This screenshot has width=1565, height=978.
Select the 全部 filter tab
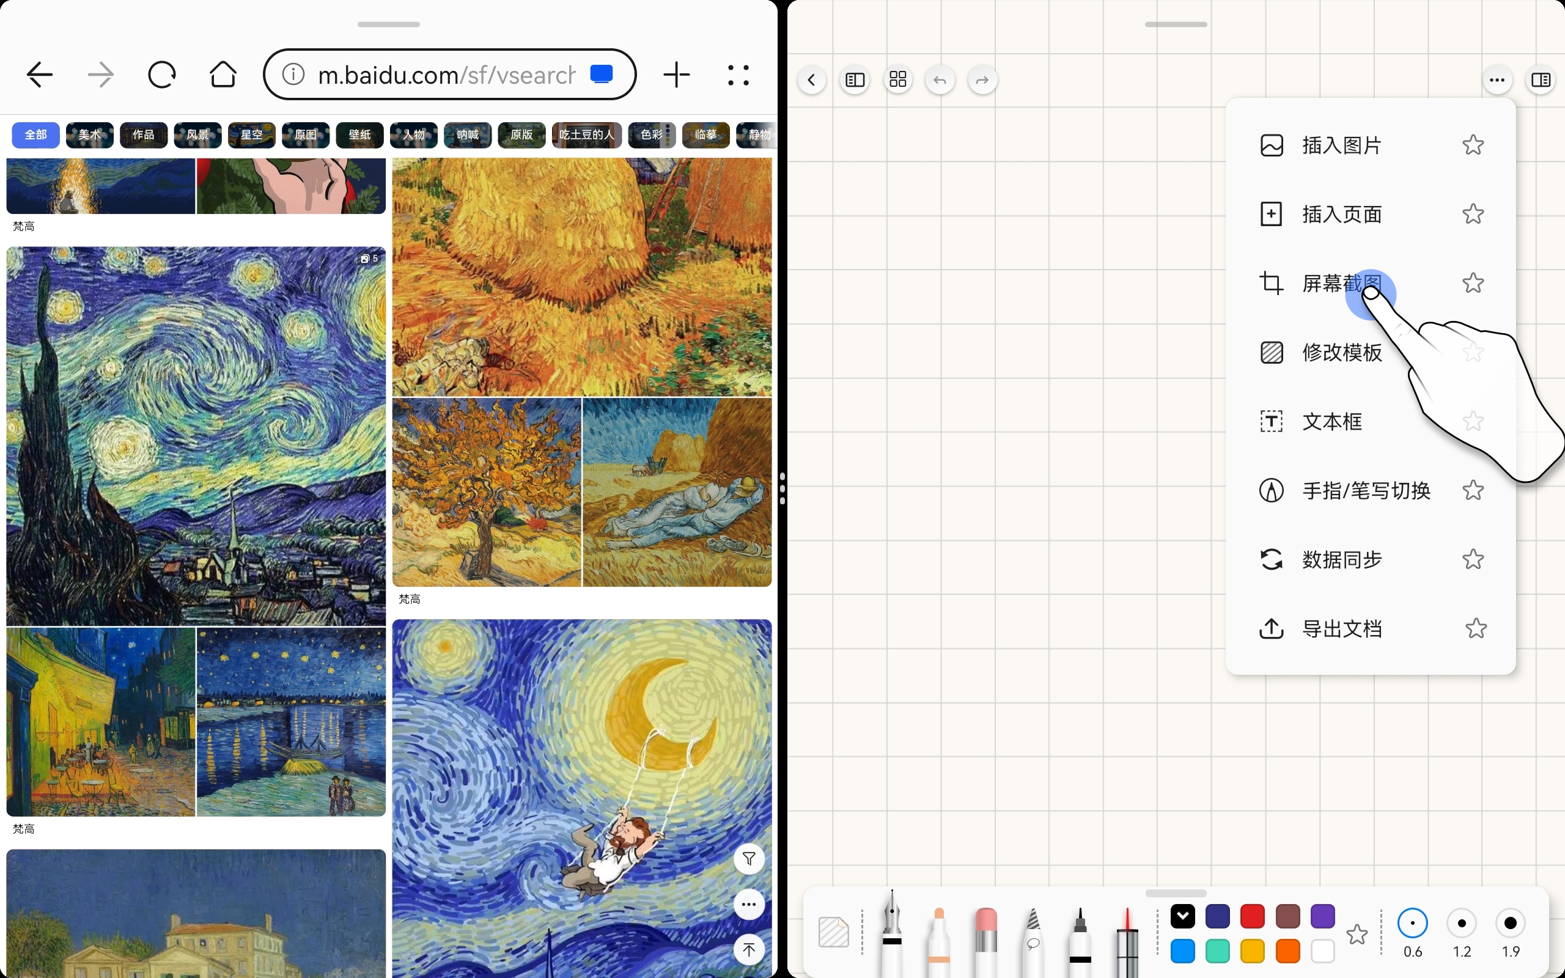[35, 134]
